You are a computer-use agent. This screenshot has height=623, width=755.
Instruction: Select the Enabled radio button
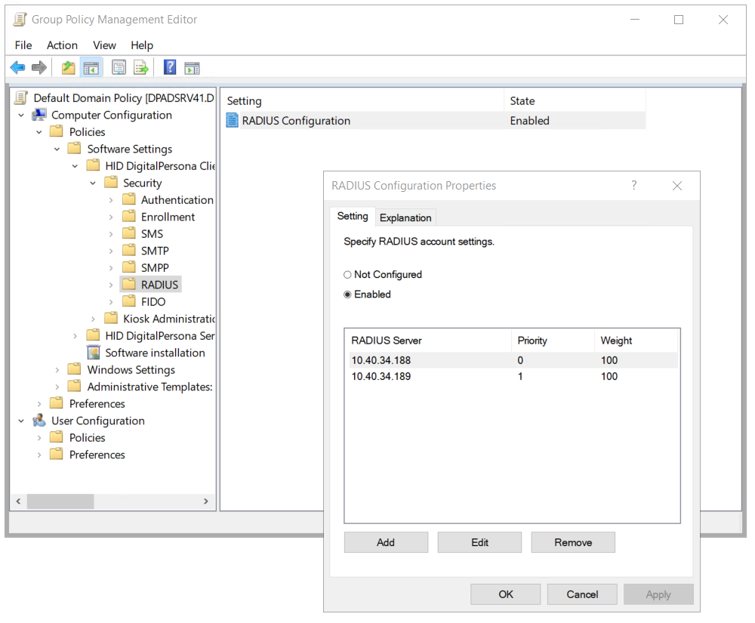coord(348,295)
